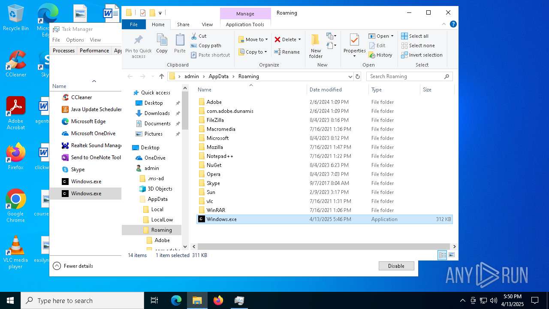The width and height of the screenshot is (549, 309).
Task: Open Recent locations dropdown arrow
Action: click(x=153, y=76)
